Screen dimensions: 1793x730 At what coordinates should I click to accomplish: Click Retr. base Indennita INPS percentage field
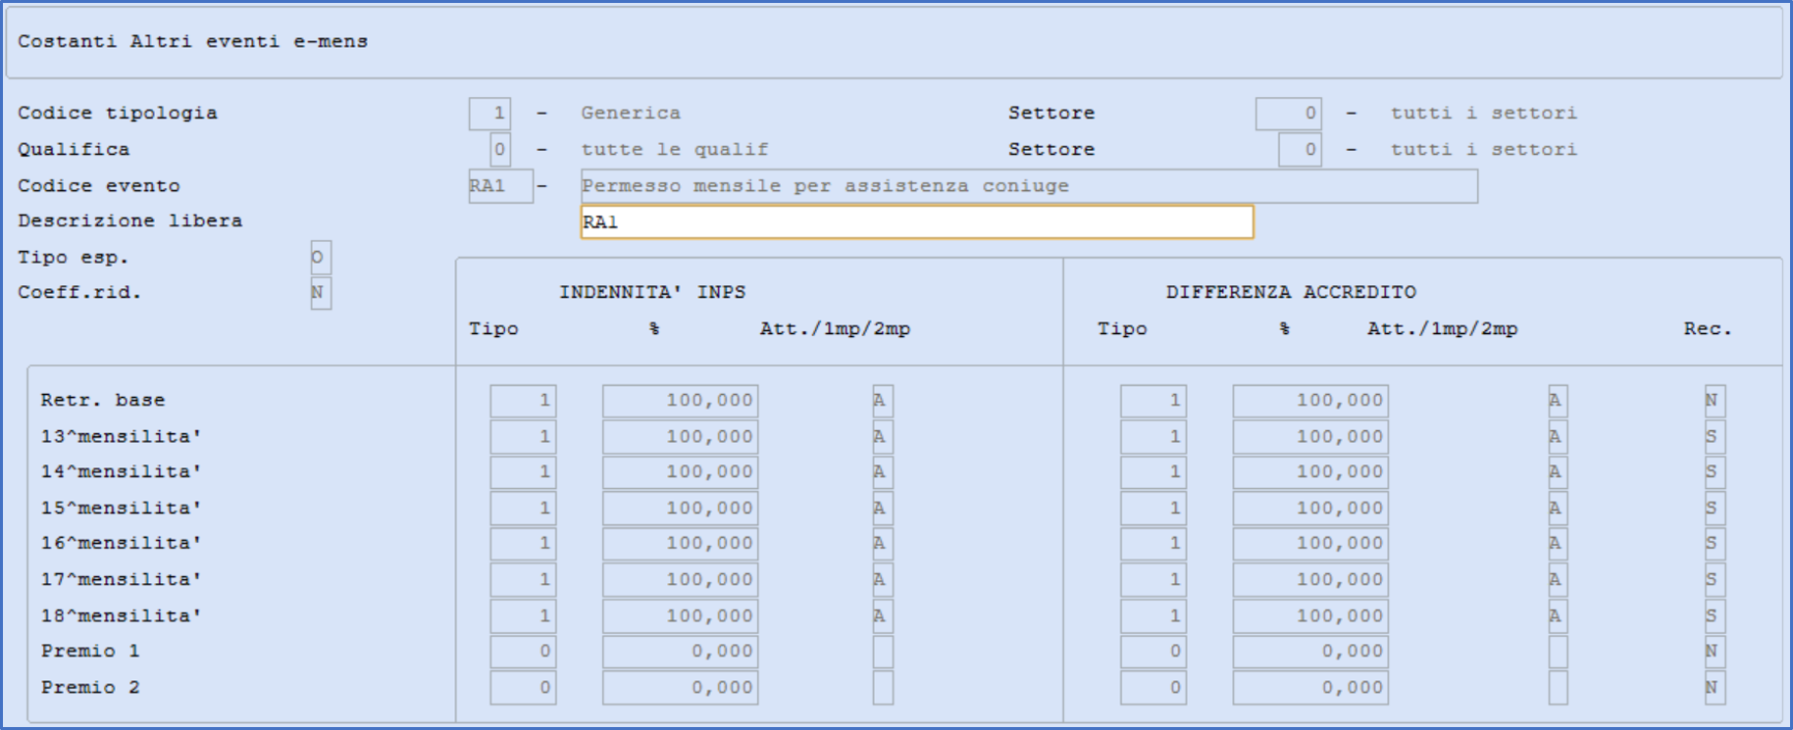(681, 401)
